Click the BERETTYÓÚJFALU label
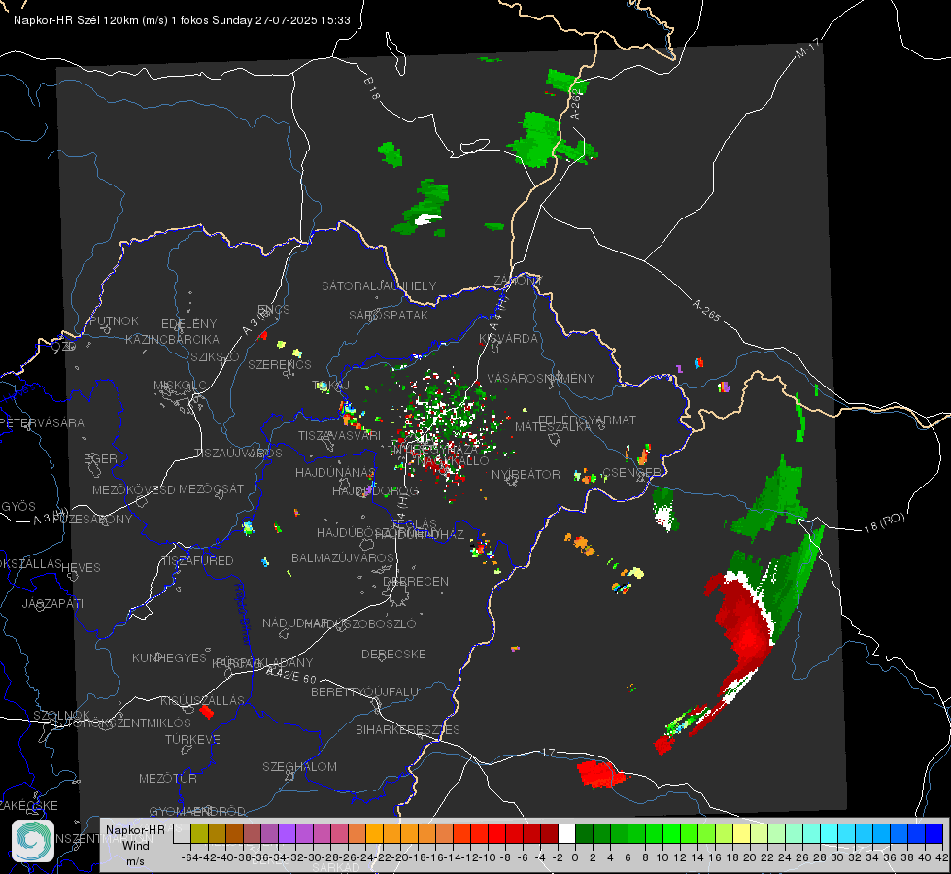The image size is (951, 874). pyautogui.click(x=364, y=692)
